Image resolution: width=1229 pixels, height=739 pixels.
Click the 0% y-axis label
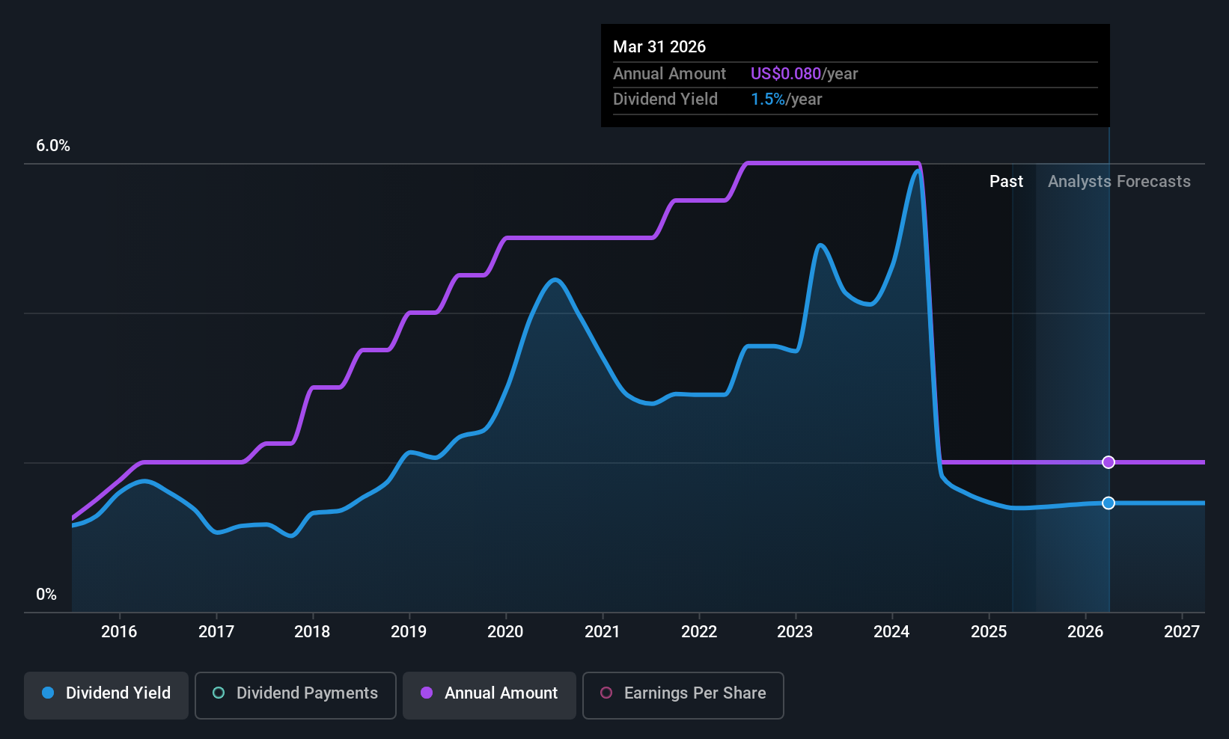[x=46, y=595]
